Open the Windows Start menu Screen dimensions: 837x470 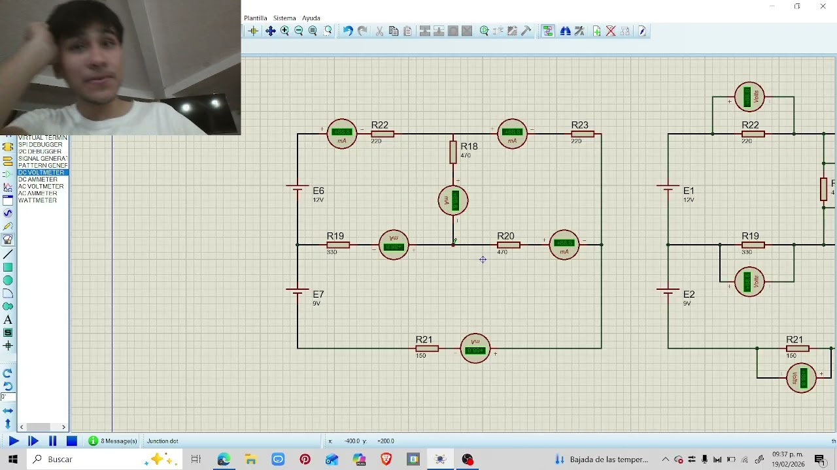(x=12, y=460)
